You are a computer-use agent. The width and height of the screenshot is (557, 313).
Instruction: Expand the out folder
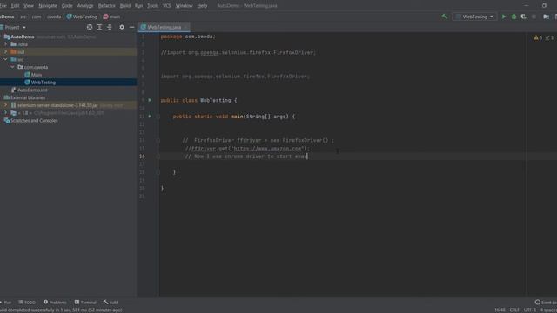(x=5, y=52)
